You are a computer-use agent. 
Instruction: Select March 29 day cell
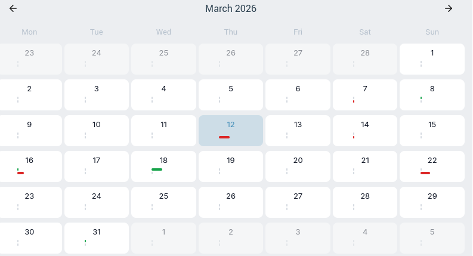[x=432, y=202]
